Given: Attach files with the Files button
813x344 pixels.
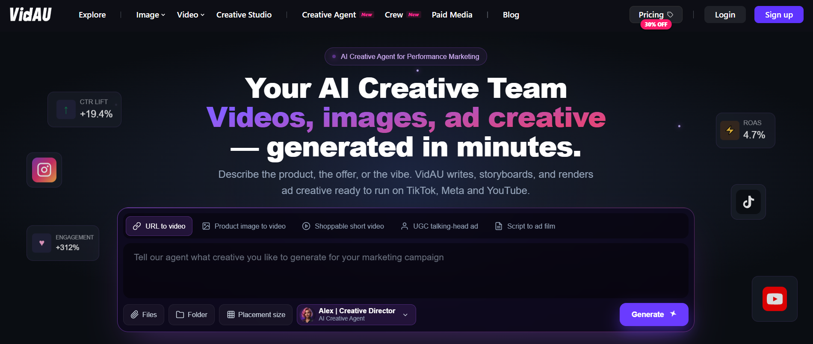Looking at the screenshot, I should point(144,315).
